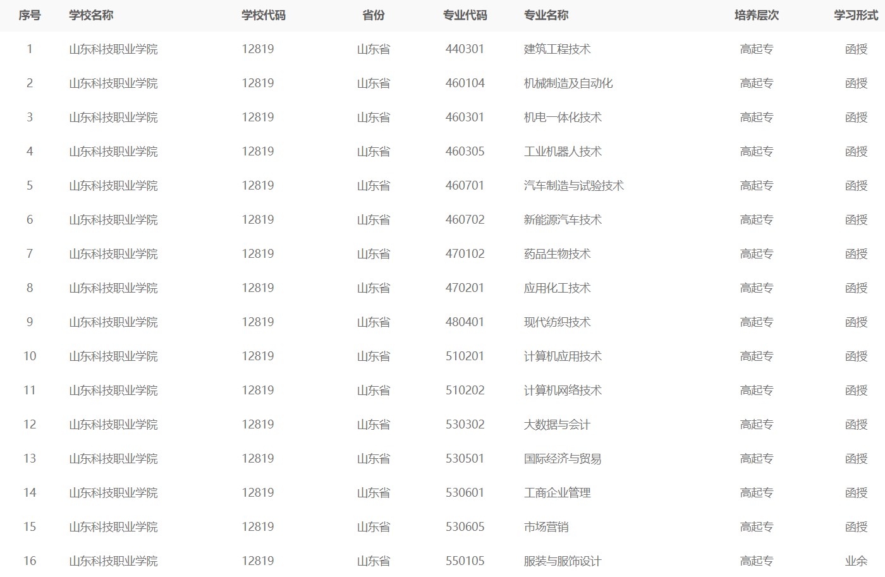Click row number 5
885x577 pixels.
(x=30, y=186)
